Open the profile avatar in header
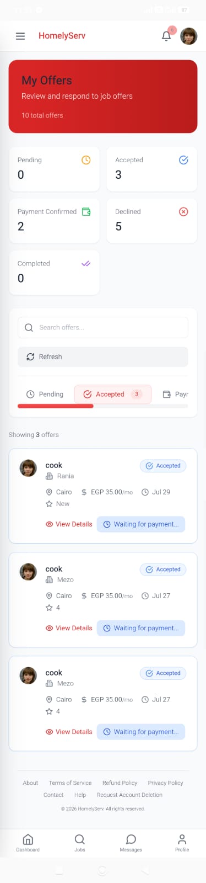Image resolution: width=206 pixels, height=883 pixels. tap(189, 36)
